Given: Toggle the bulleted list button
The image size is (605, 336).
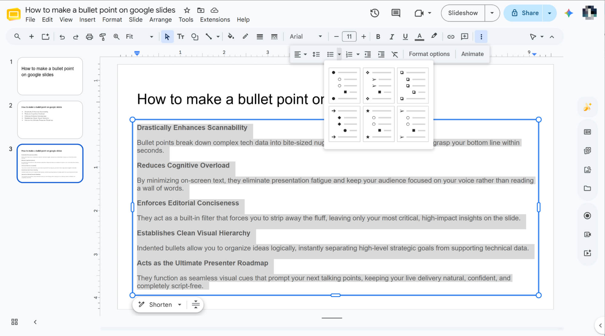Looking at the screenshot, I should pos(330,54).
